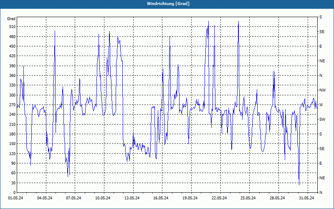
Task: Click the y-axis value 240
Action: pos(13,115)
